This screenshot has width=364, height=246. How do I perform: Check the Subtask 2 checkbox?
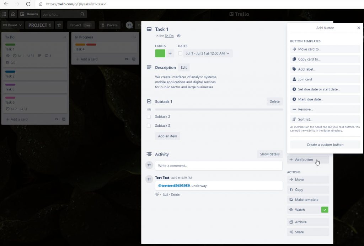(149, 117)
